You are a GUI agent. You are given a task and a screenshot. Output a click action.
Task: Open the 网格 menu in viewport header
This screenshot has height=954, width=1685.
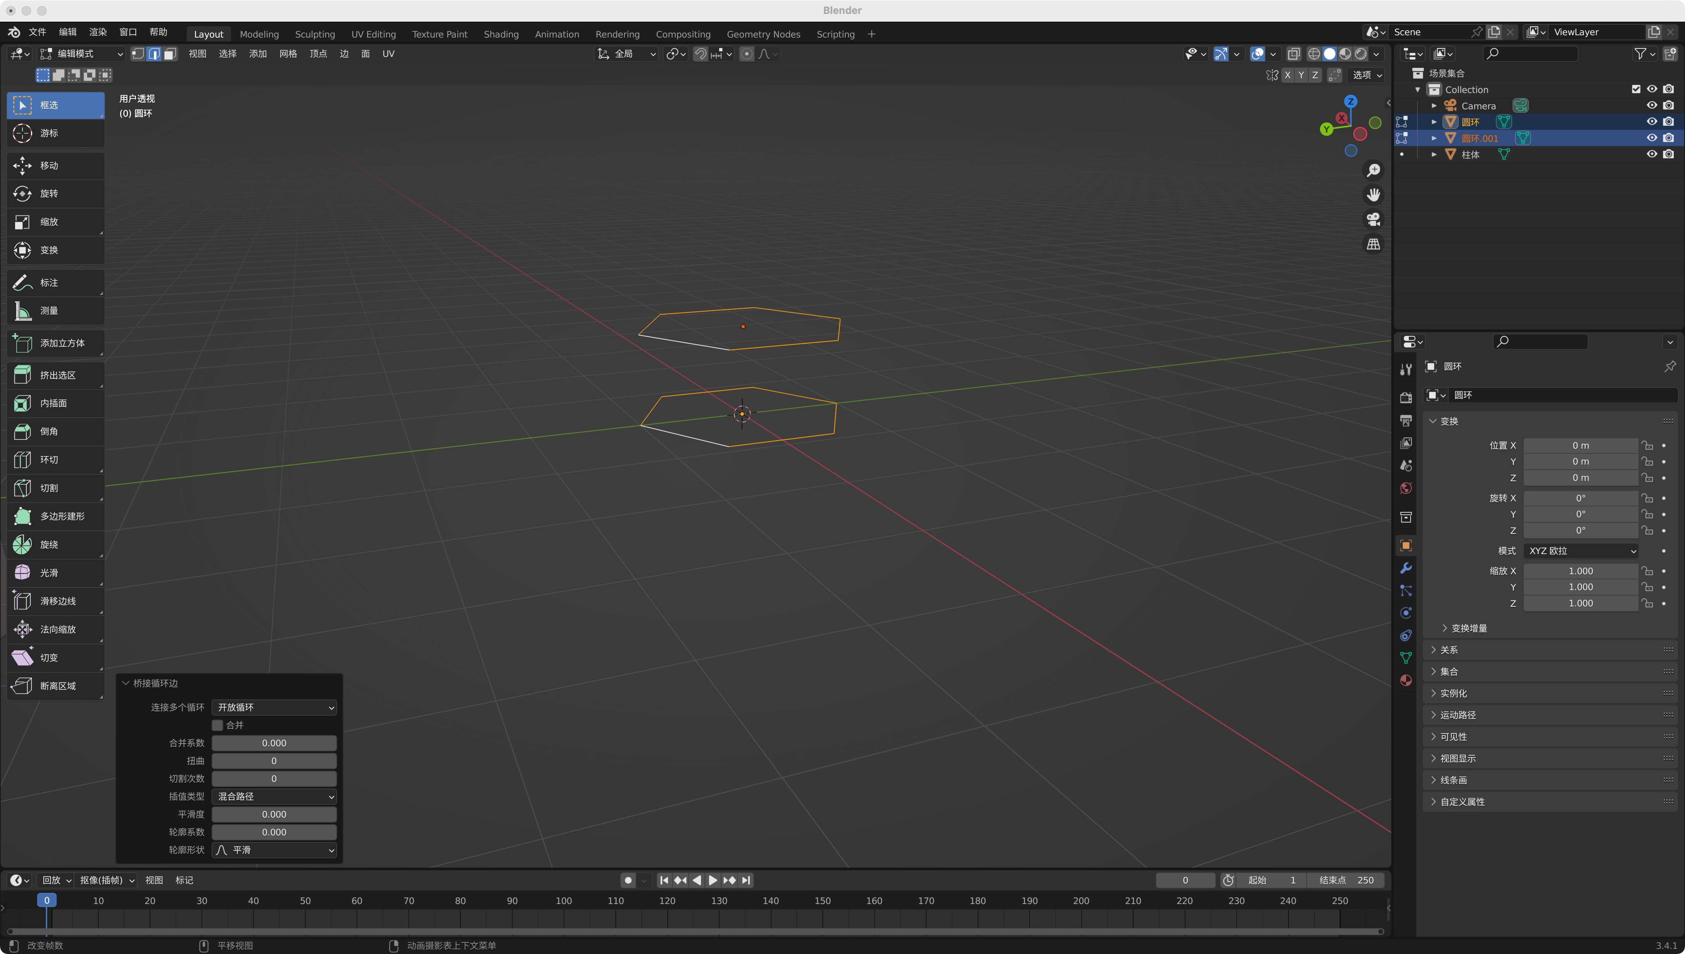288,54
